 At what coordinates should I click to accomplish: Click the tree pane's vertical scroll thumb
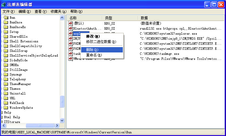coord(62,102)
